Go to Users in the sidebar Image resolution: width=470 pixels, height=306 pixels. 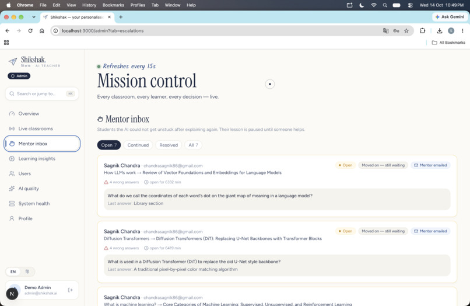coord(42,173)
